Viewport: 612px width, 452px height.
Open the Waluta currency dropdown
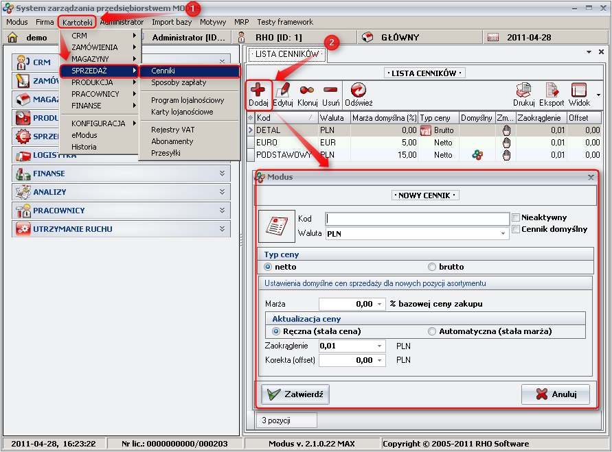tap(504, 233)
